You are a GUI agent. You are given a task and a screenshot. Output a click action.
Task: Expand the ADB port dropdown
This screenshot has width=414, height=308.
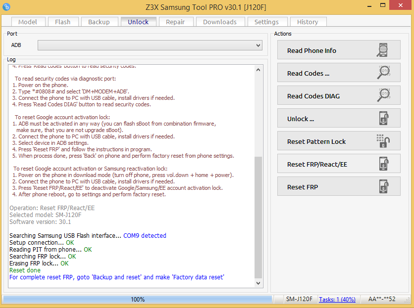coord(258,45)
